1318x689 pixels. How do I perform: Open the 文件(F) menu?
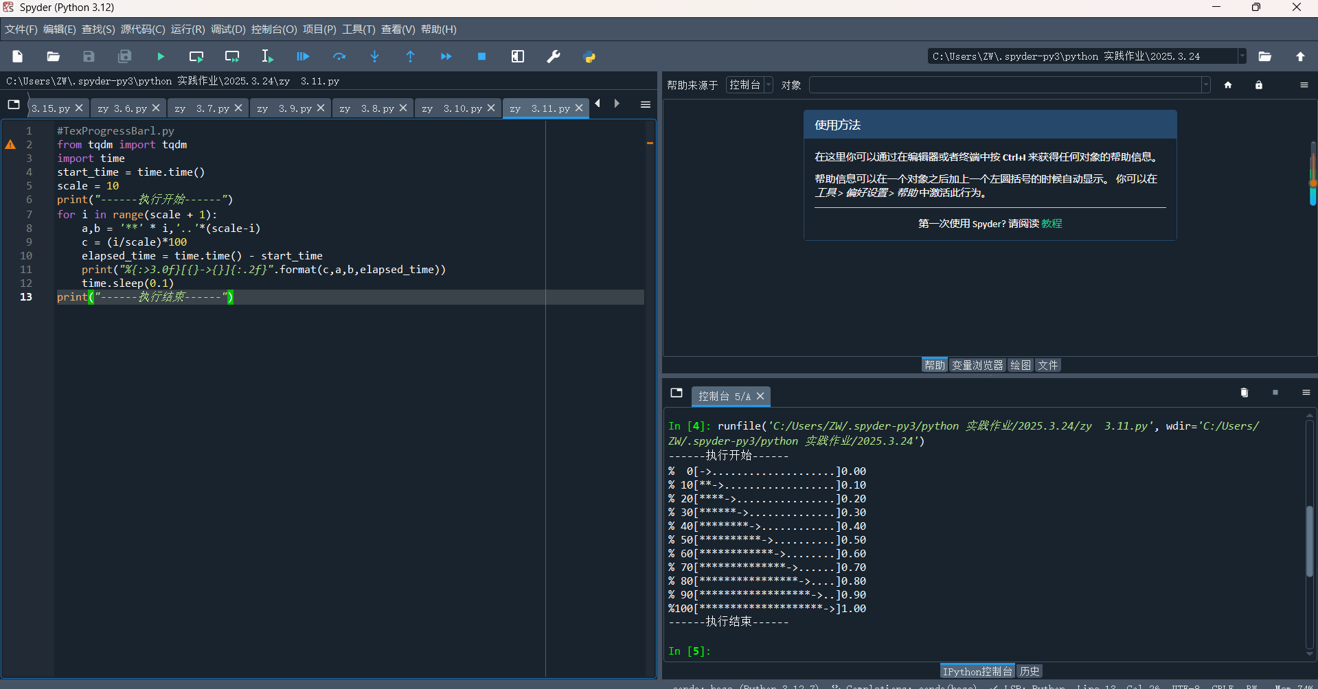point(21,29)
